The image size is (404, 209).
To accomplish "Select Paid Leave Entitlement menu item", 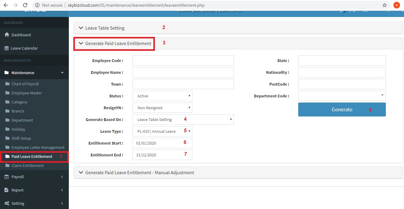I will [32, 156].
